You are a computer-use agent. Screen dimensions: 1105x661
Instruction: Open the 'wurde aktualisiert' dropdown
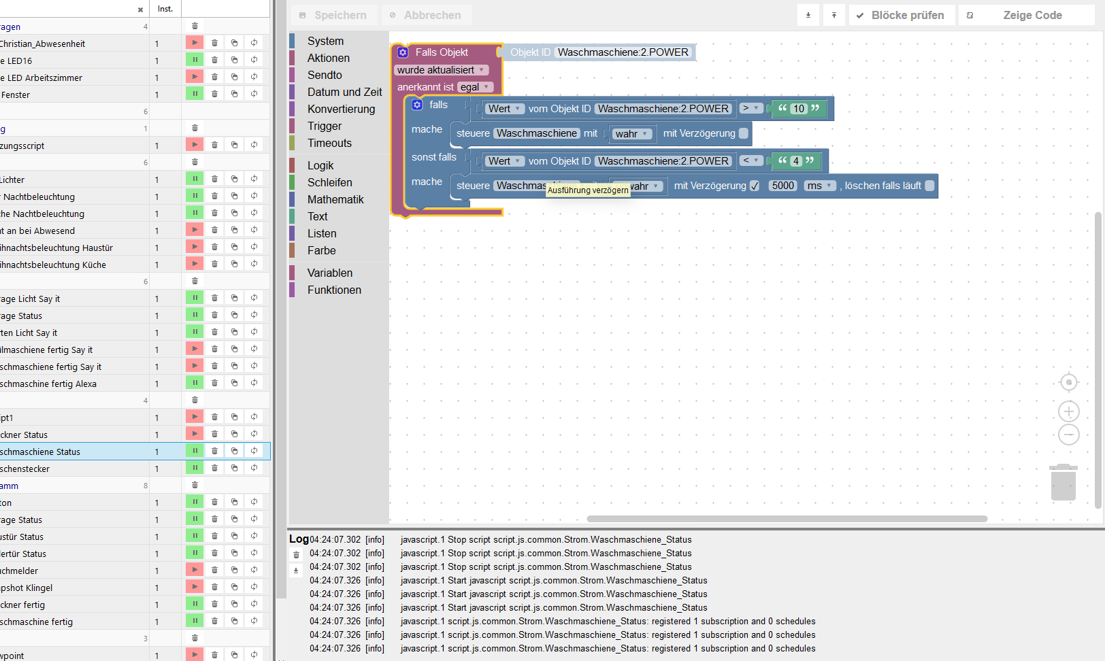coord(441,70)
